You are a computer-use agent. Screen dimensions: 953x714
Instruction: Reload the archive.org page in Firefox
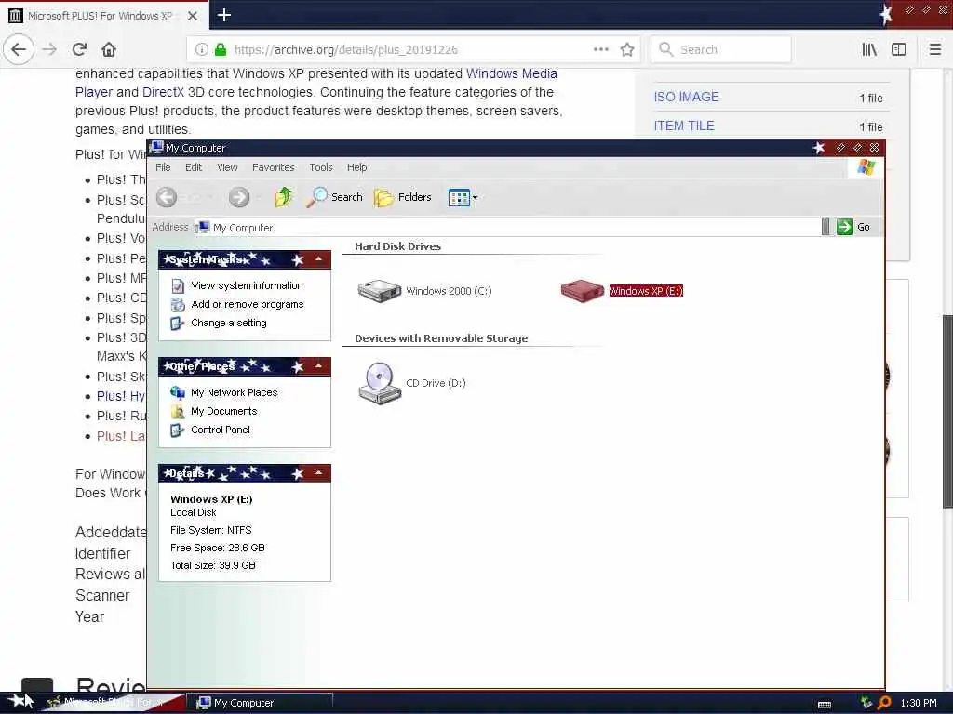[x=79, y=49]
